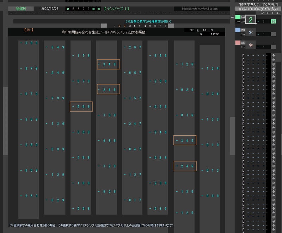Select the blue asterisk input cell for (B)
This screenshot has width=282, height=233.
coord(251,32)
